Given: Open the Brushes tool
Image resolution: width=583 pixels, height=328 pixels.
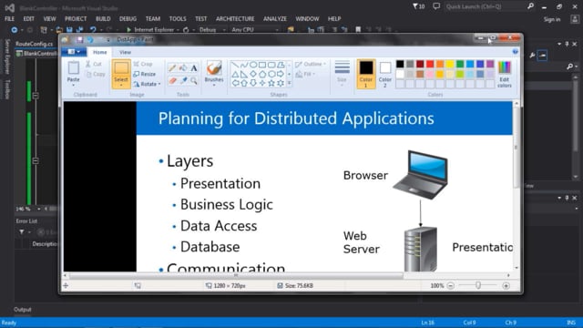Looking at the screenshot, I should (214, 74).
